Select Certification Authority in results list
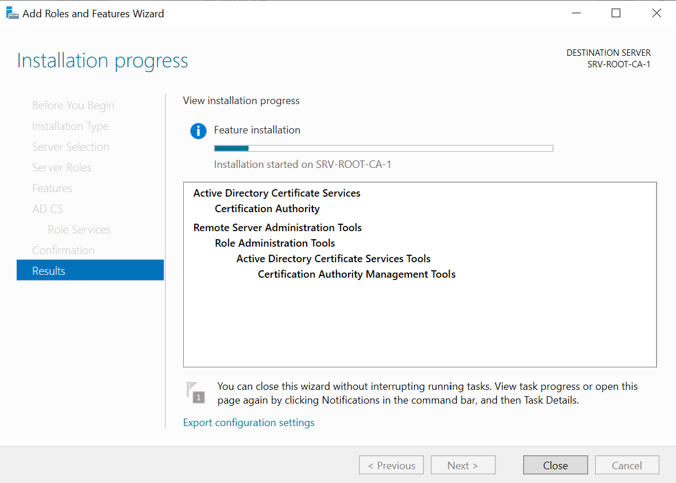Viewport: 676px width, 483px height. point(266,209)
